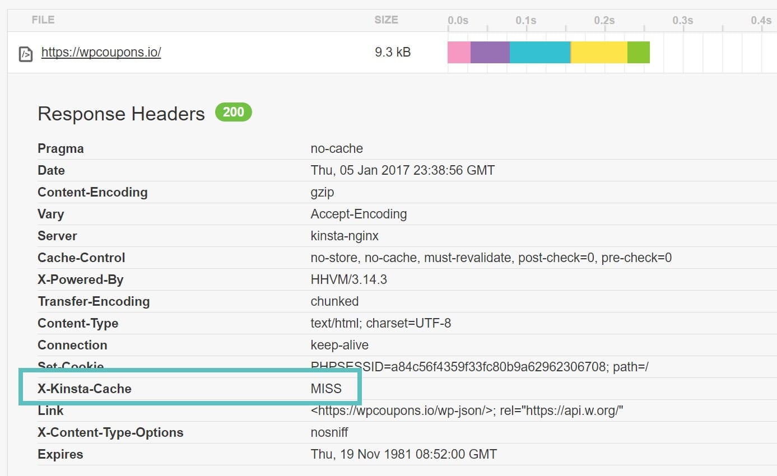Viewport: 777px width, 476px height.
Task: Click the pink DNS segment in the waterfall bar
Action: pyautogui.click(x=458, y=52)
